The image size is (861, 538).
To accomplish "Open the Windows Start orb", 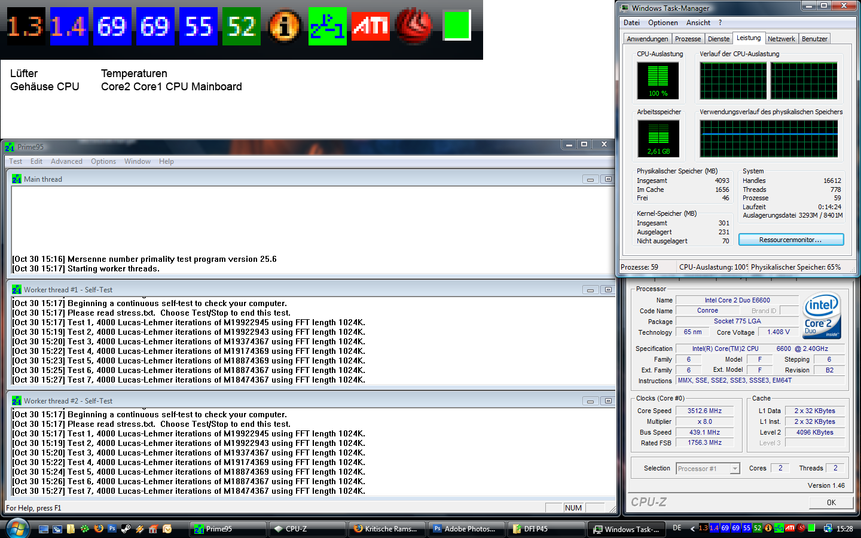I will (17, 528).
